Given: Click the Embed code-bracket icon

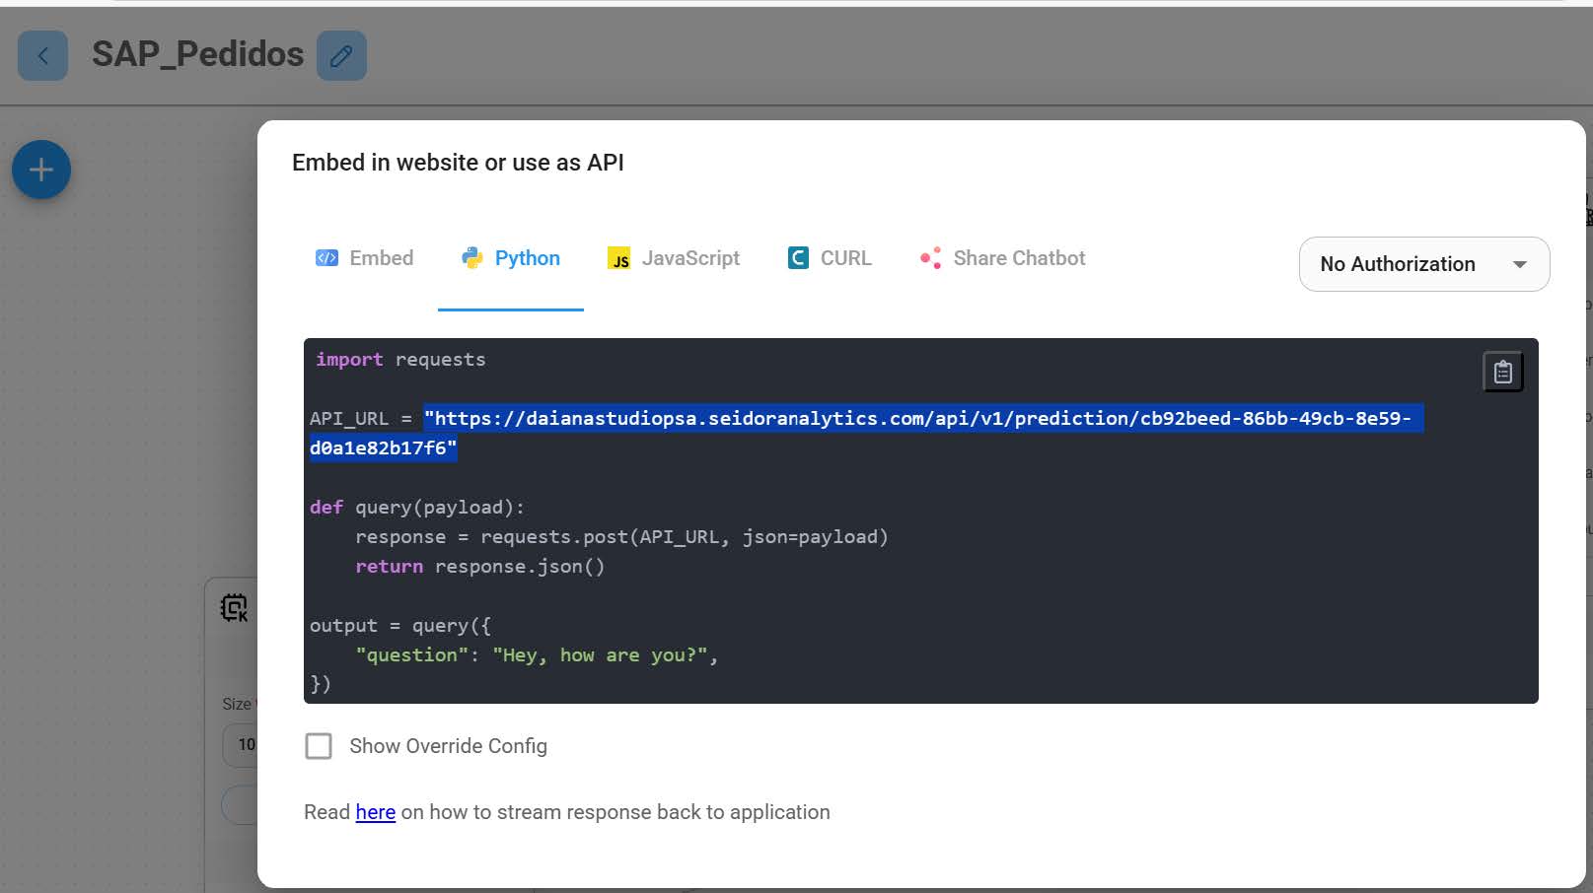Looking at the screenshot, I should click(326, 258).
